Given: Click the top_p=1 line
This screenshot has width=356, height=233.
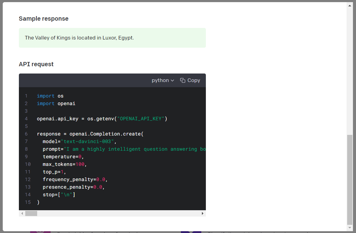Looking at the screenshot, I should 54,172.
